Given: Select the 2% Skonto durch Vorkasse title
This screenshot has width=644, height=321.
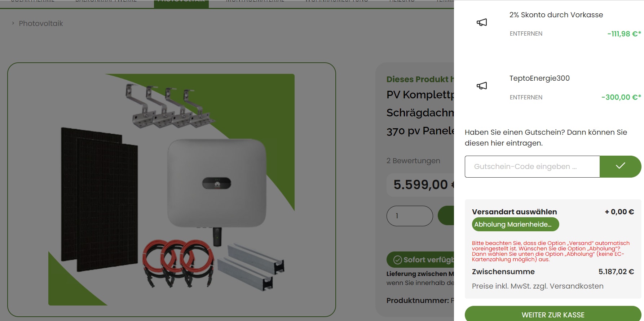Looking at the screenshot, I should pos(556,15).
